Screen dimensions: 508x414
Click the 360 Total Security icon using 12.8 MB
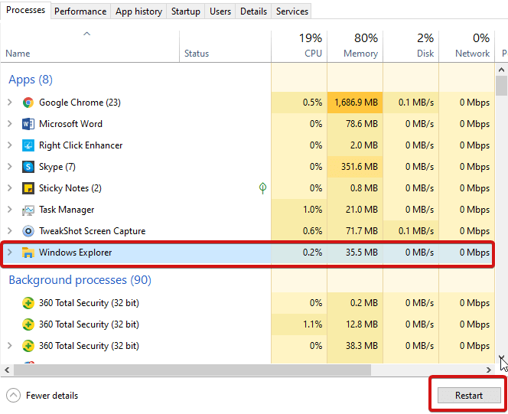tap(28, 324)
